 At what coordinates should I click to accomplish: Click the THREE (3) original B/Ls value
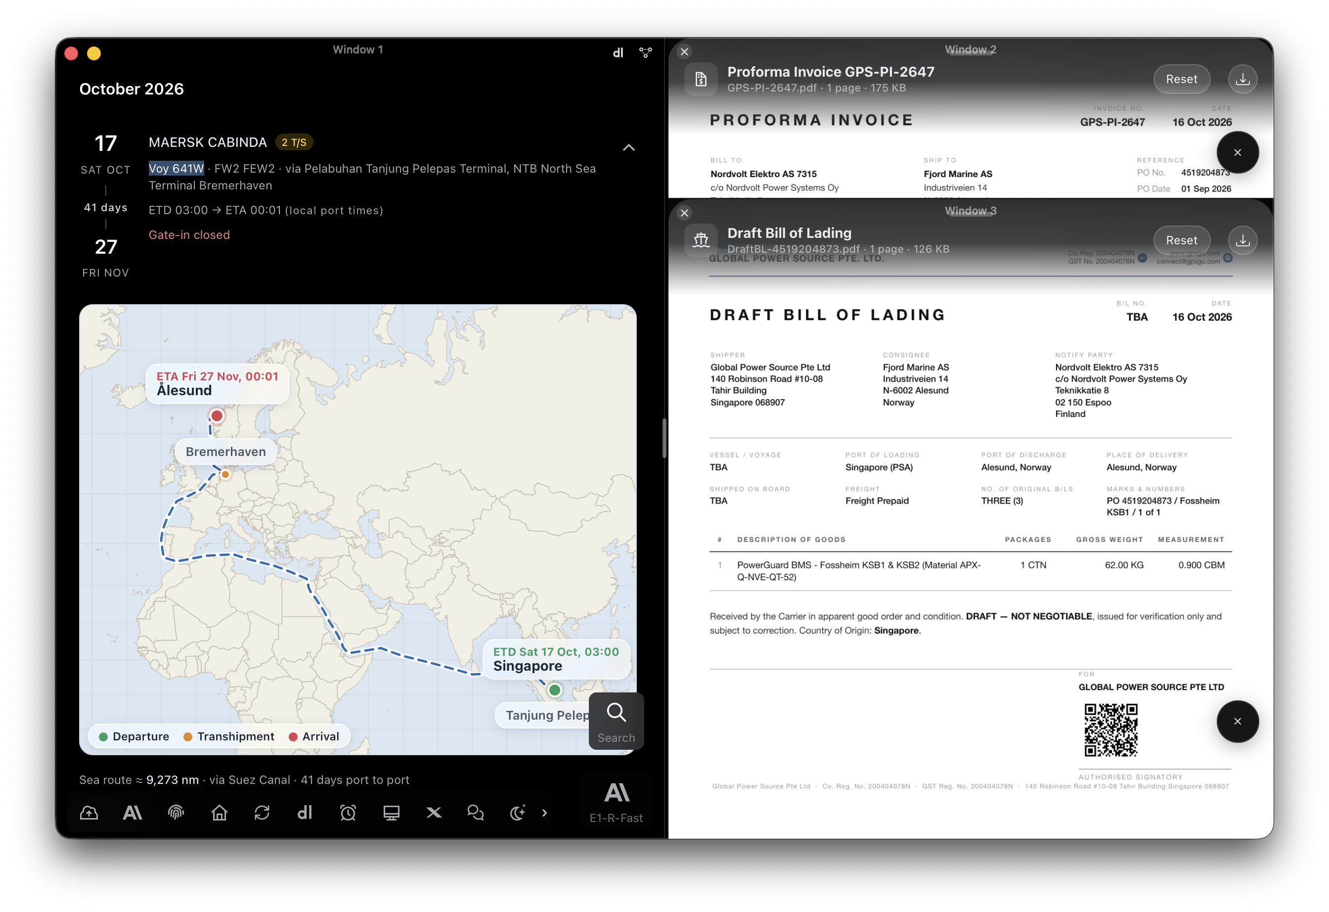(1002, 501)
